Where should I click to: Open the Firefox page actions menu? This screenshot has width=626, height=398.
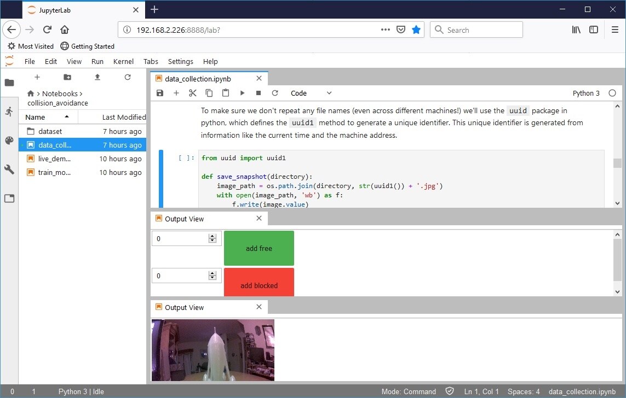coord(385,30)
